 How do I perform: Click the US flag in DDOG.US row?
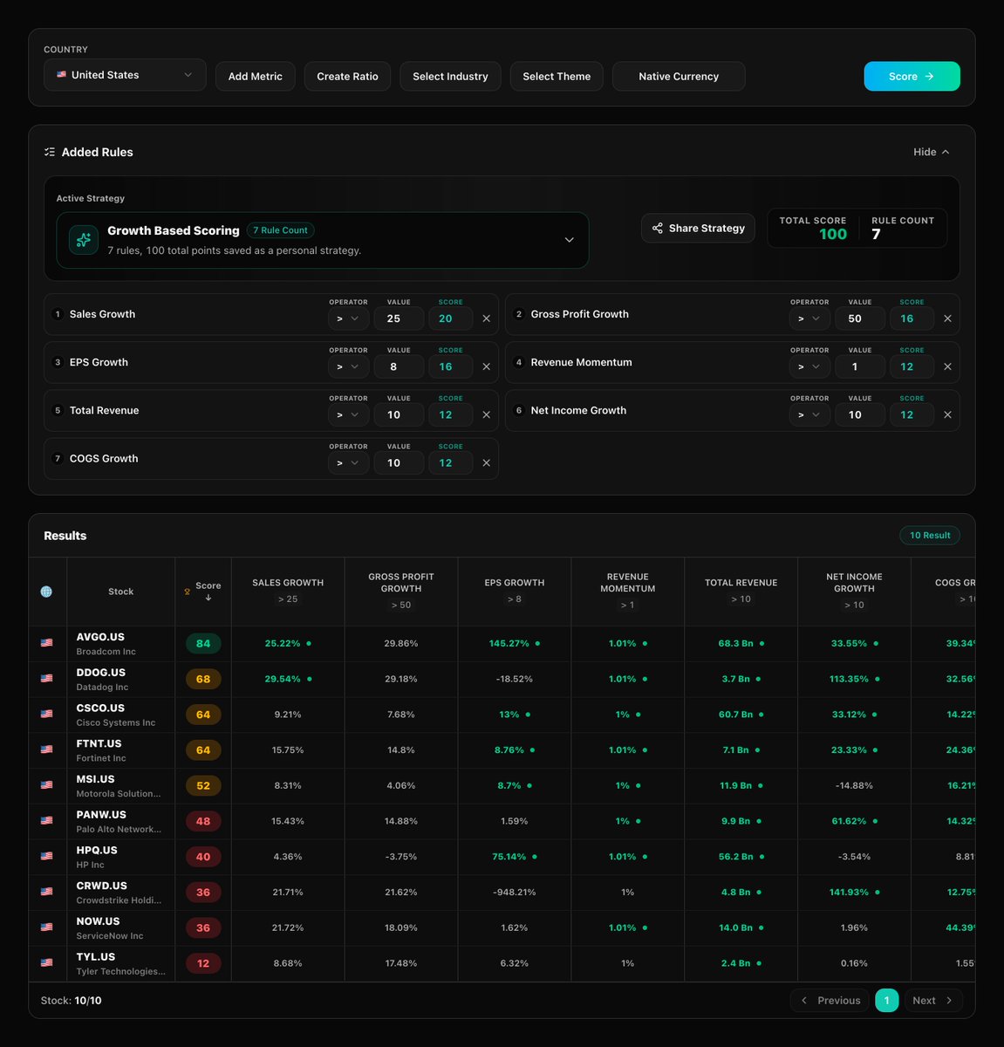pos(46,679)
